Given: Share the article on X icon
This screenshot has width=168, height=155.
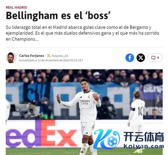Looking at the screenshot, I should pyautogui.click(x=141, y=58).
